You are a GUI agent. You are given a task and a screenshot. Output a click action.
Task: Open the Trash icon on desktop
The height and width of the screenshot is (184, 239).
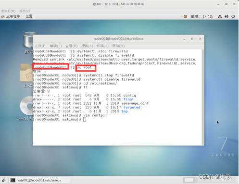[28, 40]
